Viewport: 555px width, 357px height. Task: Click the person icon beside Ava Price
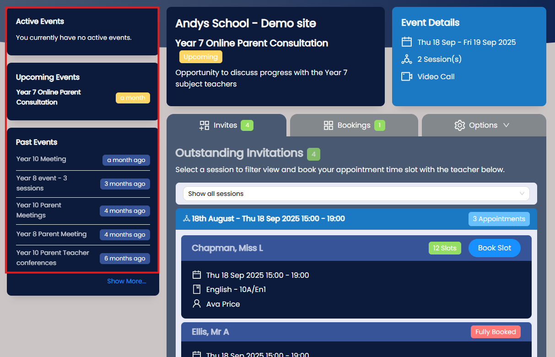point(197,303)
